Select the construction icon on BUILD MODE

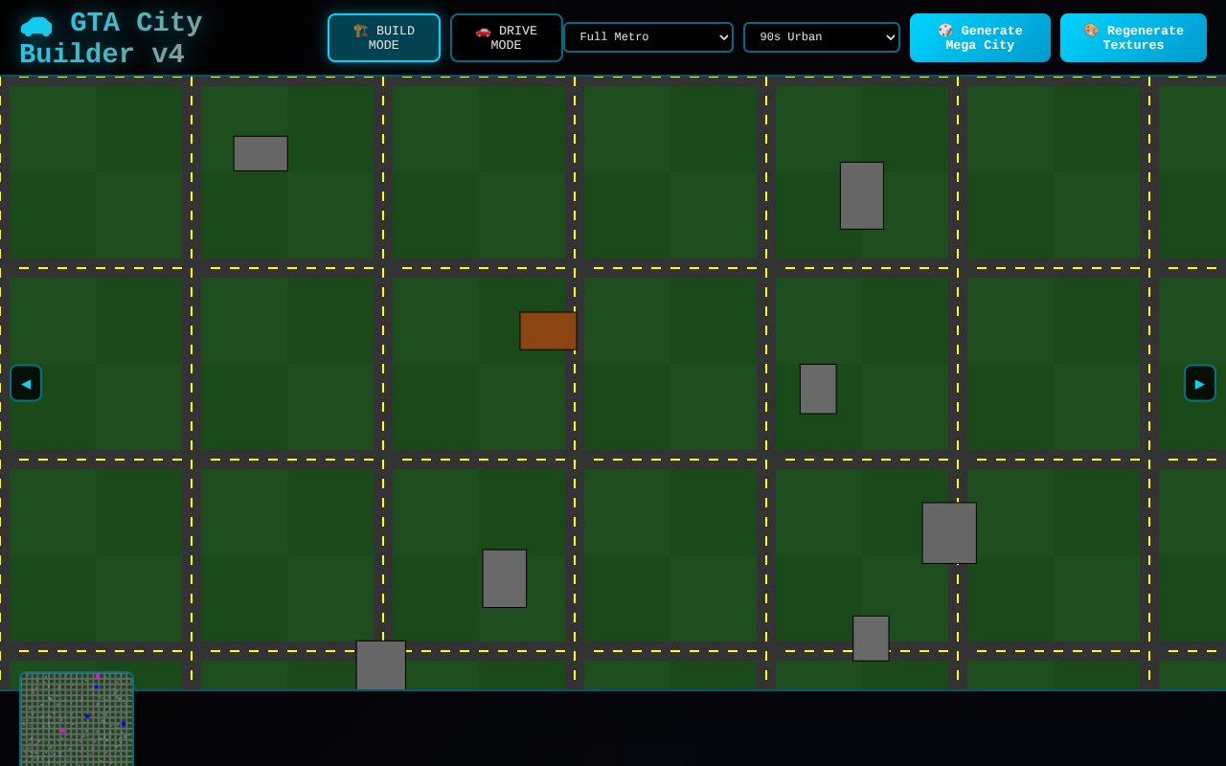(x=360, y=31)
